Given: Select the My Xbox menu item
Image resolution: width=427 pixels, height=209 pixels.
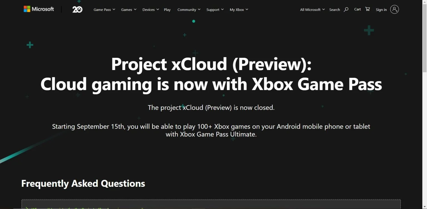Looking at the screenshot, I should (x=239, y=9).
